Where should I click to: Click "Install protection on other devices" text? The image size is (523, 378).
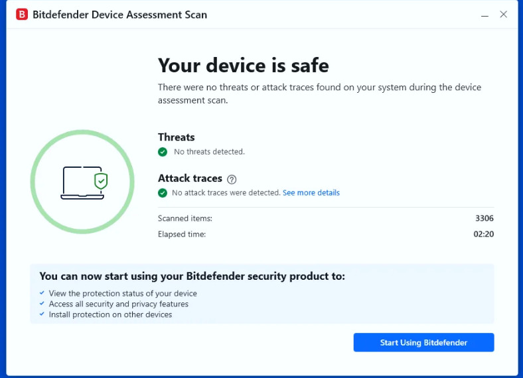click(110, 314)
